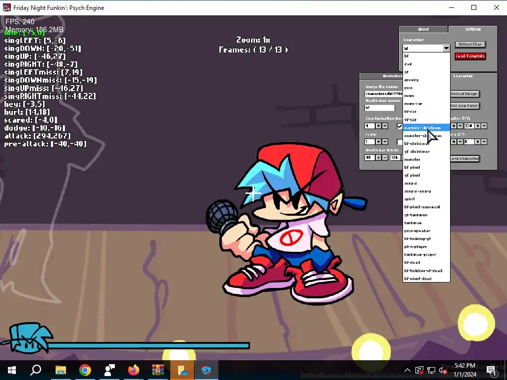Pick 'mom-car' from the character list

(x=426, y=104)
